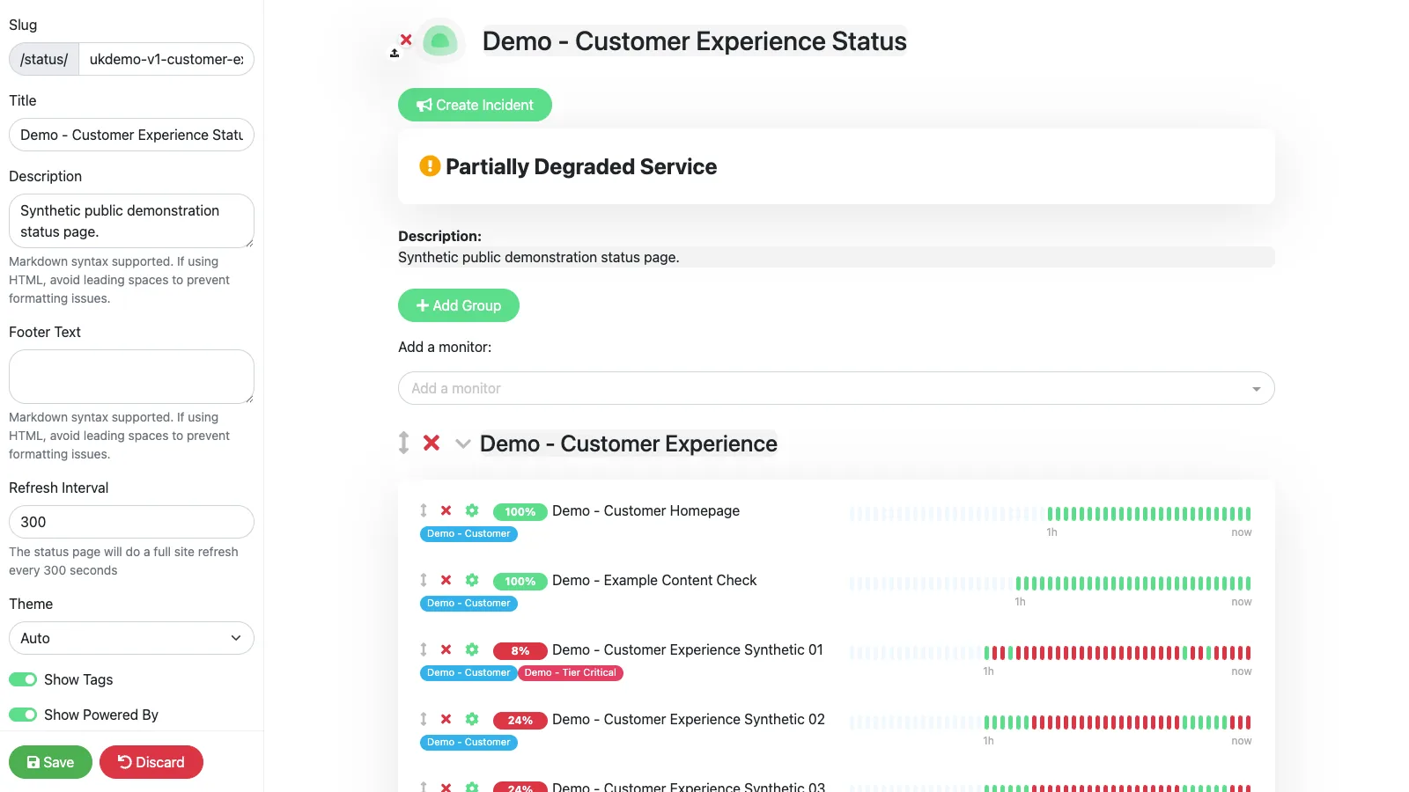Collapse the Demo - Customer Experience group
This screenshot has width=1409, height=792.
tap(462, 444)
